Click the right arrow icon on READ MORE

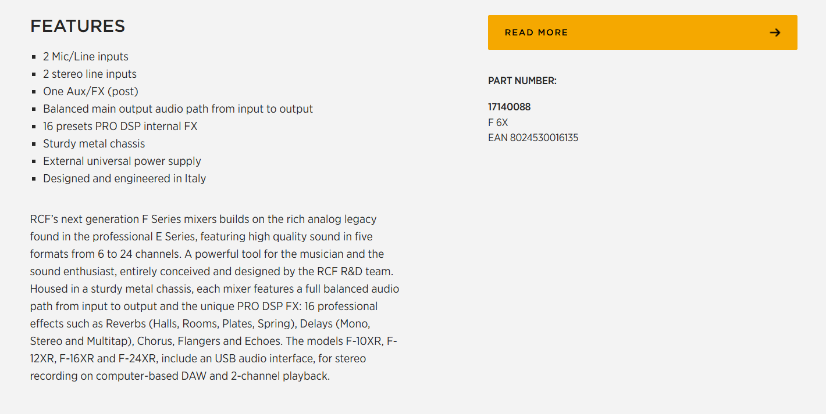(775, 33)
